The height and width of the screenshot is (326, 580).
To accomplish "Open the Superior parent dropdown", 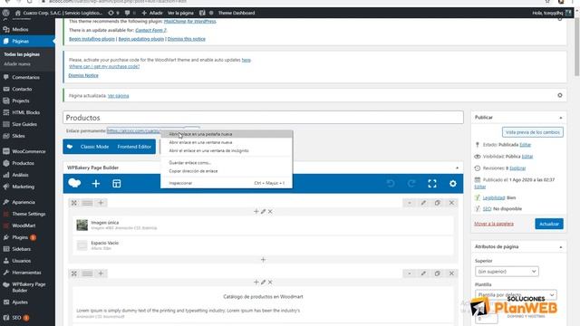I will (x=507, y=272).
